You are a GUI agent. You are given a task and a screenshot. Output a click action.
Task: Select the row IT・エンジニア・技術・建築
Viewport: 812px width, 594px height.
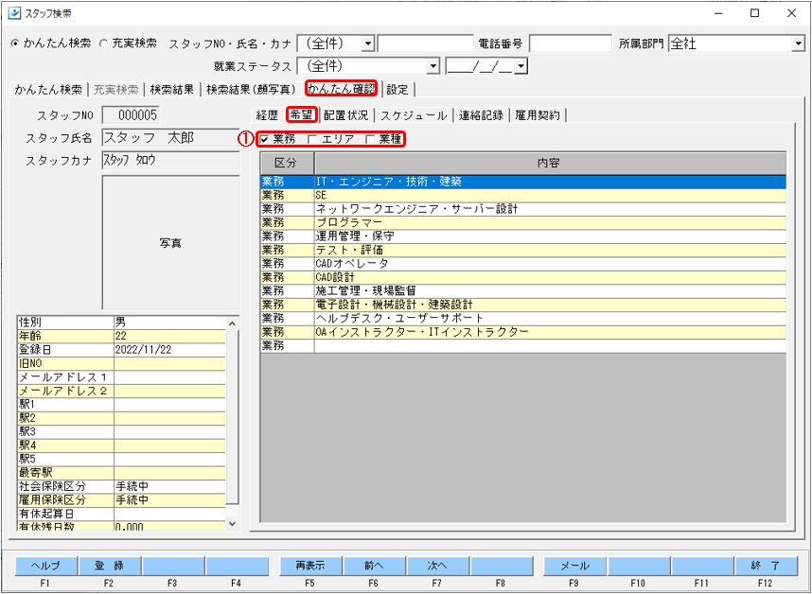tap(523, 182)
